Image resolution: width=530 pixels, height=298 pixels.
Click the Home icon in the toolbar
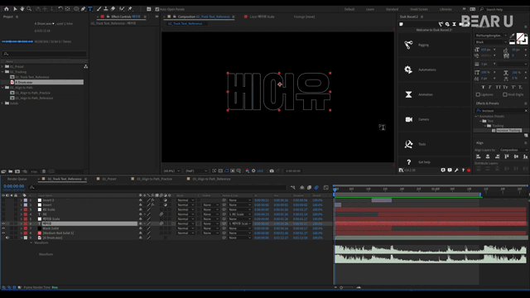(x=6, y=9)
